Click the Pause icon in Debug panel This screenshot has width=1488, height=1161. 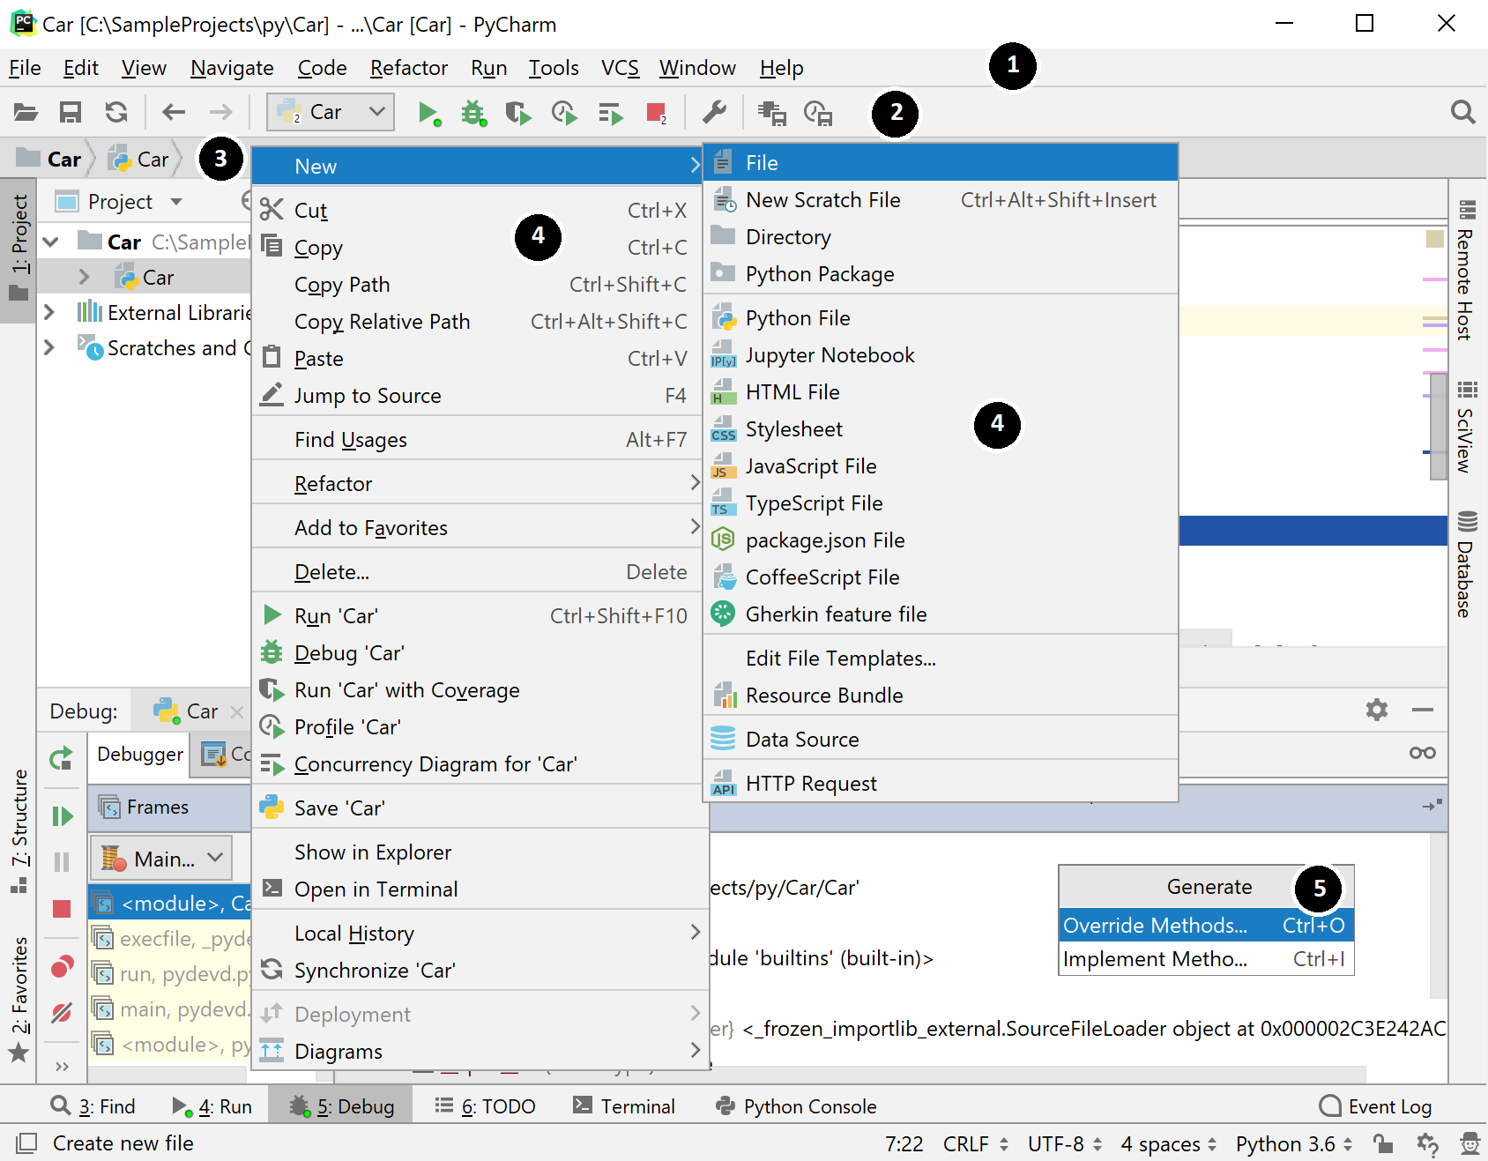point(62,861)
